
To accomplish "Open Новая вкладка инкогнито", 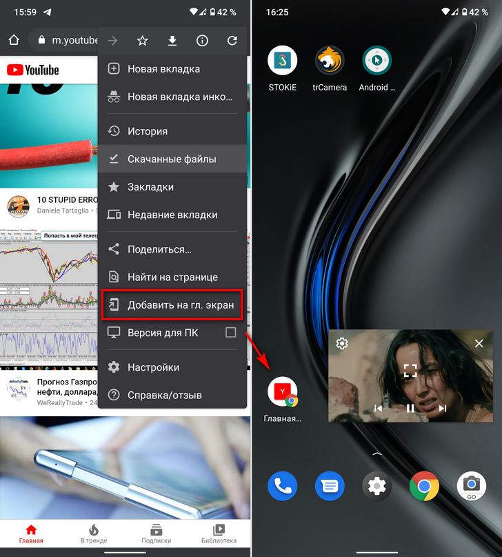I will (172, 97).
